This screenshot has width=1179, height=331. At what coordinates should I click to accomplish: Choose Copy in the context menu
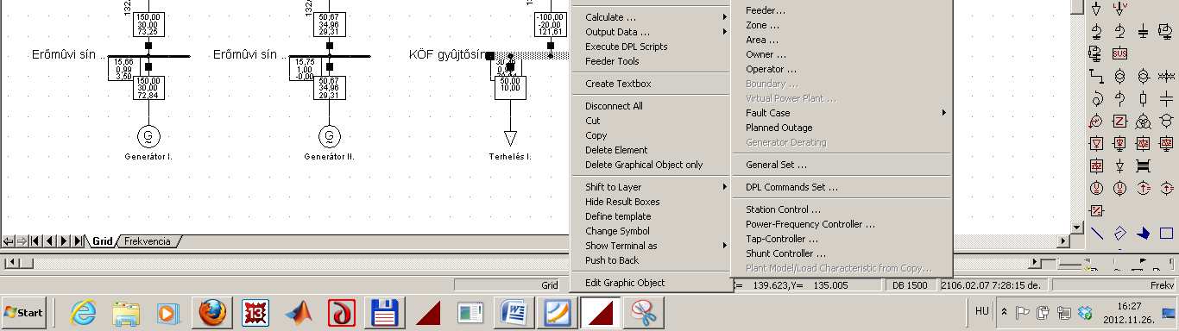[652, 135]
